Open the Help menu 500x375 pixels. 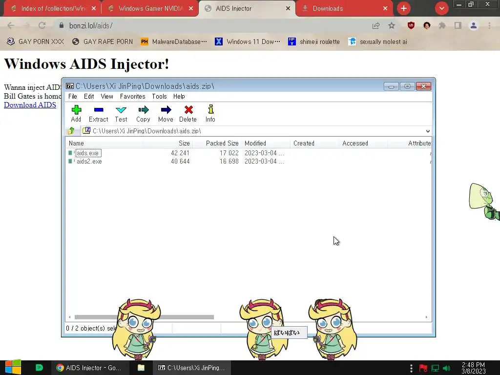179,96
